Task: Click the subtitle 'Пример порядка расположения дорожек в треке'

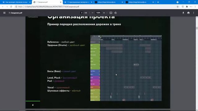Action: point(84,24)
